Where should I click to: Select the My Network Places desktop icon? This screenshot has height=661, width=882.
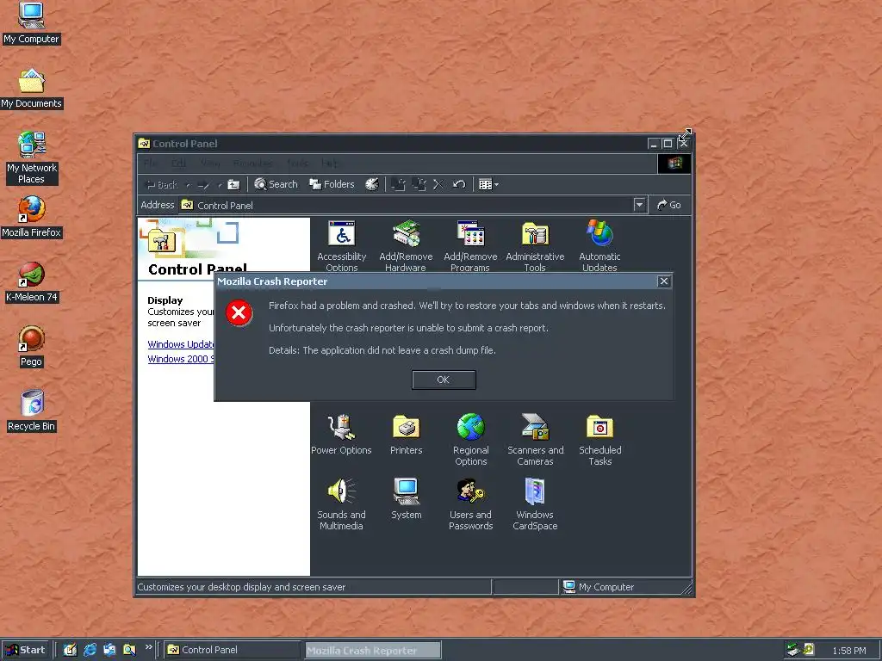pyautogui.click(x=32, y=158)
